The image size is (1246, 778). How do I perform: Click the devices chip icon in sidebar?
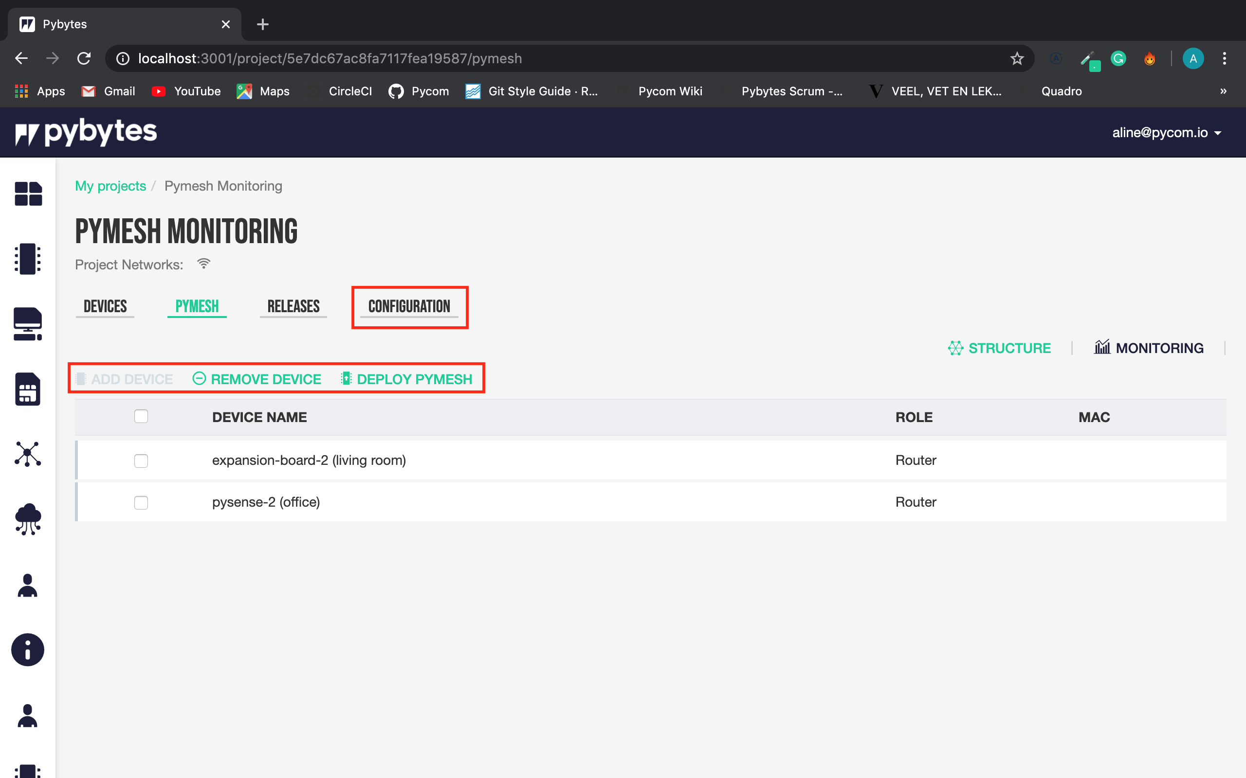click(28, 259)
